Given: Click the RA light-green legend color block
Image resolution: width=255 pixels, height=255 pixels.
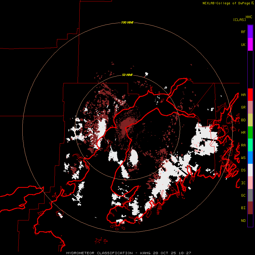Looking at the screenshot, I should 250,145.
